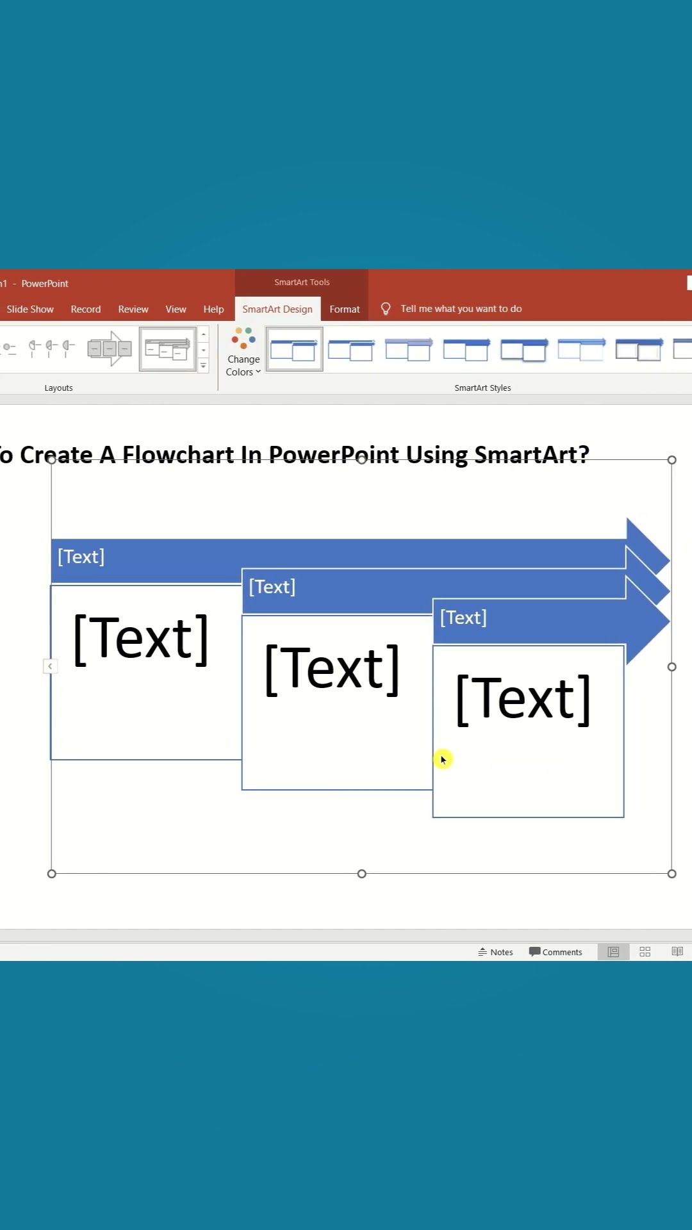Open the Record tab
The height and width of the screenshot is (1230, 692).
(x=86, y=309)
